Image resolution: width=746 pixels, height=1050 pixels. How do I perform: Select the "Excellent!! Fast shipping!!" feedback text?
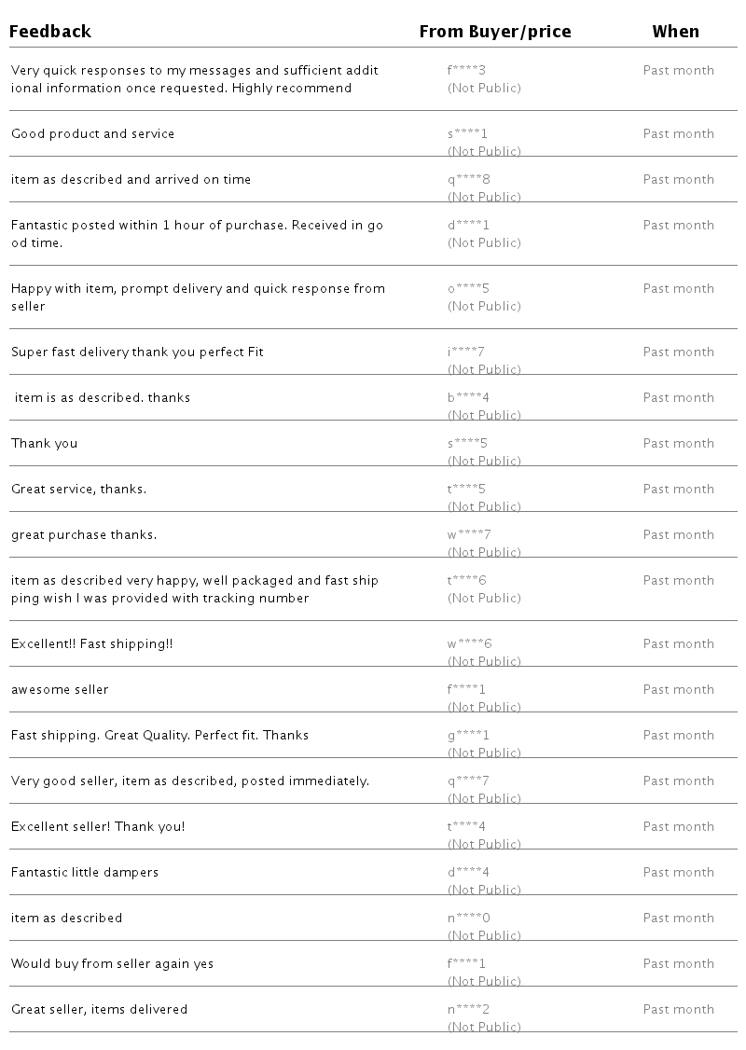[x=91, y=643]
